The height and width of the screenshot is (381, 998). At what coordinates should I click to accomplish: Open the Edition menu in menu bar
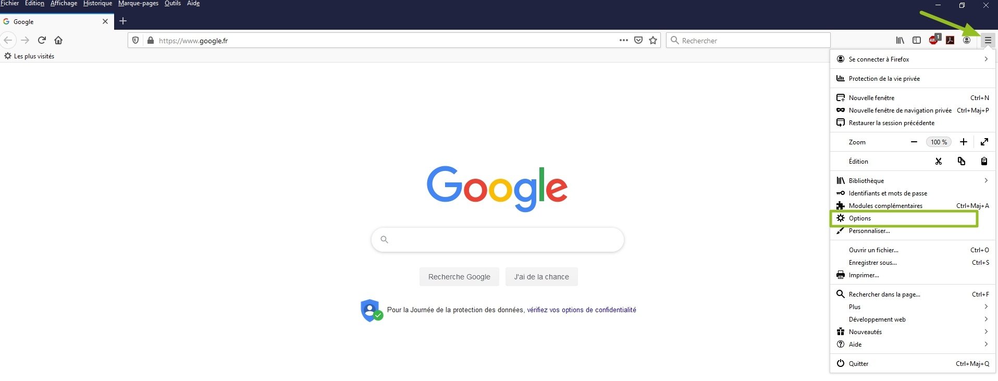34,3
